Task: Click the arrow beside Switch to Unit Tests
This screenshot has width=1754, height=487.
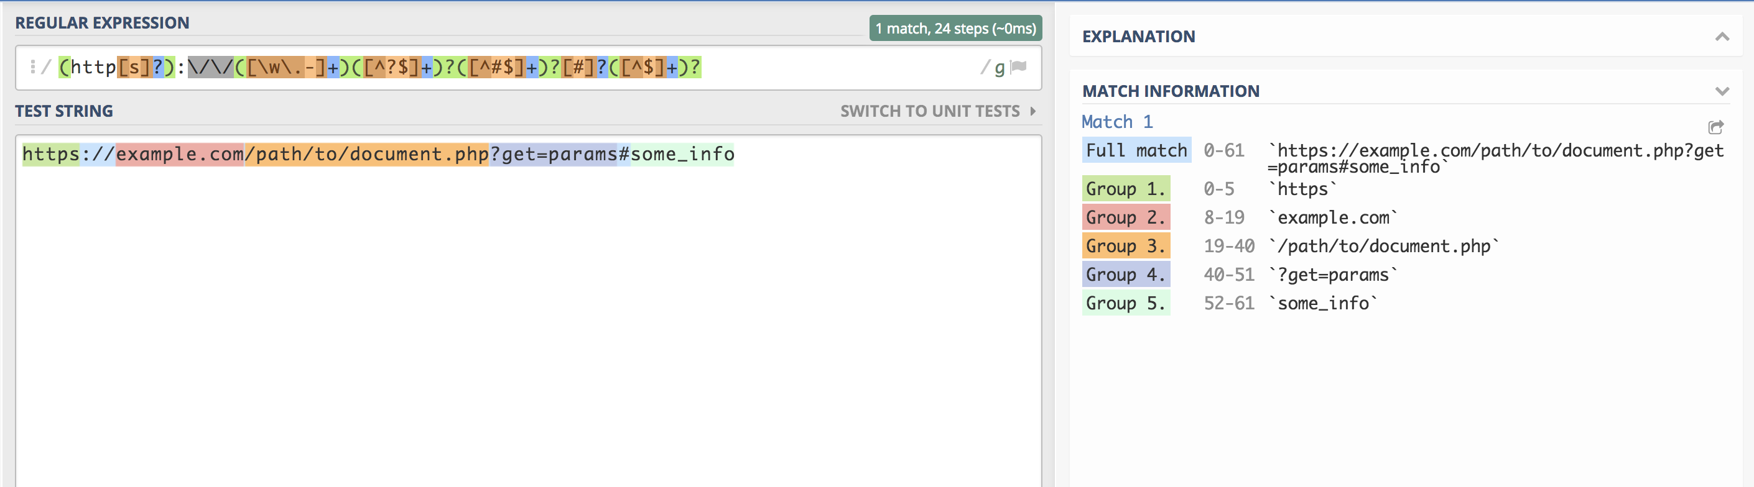Action: point(1033,111)
